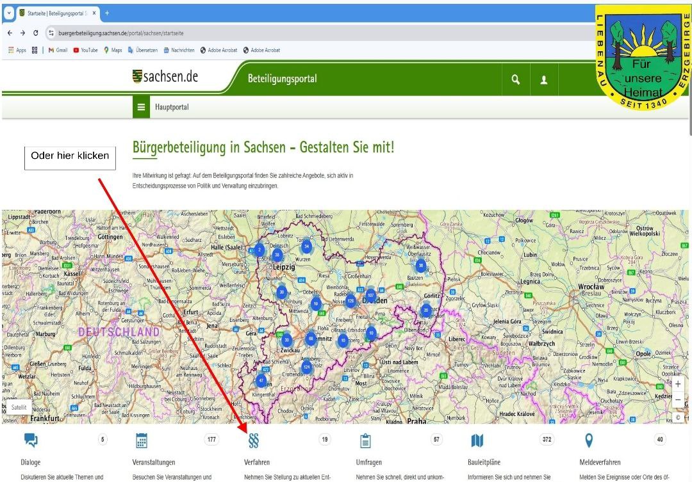The height and width of the screenshot is (482, 692).
Task: Close the Startseite Beteiligungsportal tab
Action: click(x=94, y=13)
